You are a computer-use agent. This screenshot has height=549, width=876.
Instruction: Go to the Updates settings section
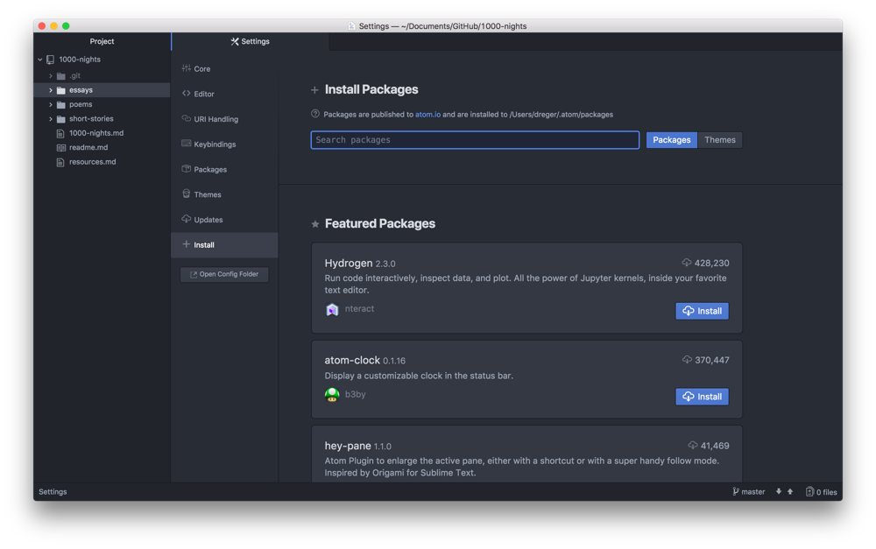tap(208, 220)
